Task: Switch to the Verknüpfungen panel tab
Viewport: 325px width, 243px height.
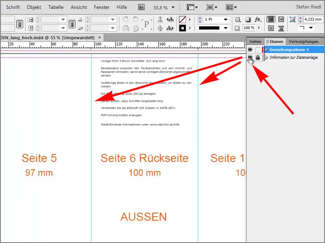Action: [303, 42]
